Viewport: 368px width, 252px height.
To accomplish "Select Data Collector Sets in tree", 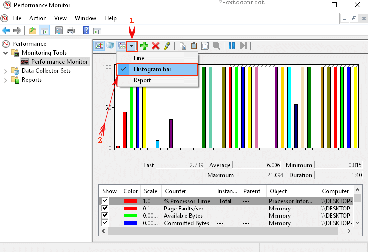I will click(46, 71).
